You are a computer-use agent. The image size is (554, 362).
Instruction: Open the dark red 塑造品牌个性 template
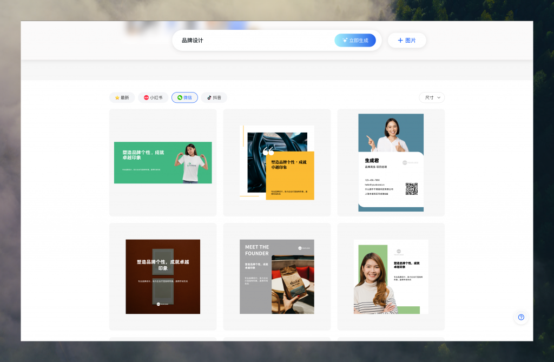pyautogui.click(x=163, y=277)
